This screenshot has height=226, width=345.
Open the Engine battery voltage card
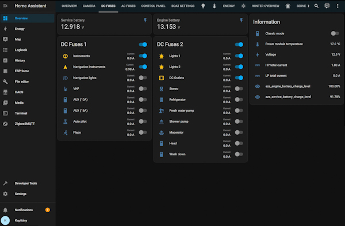[201, 24]
